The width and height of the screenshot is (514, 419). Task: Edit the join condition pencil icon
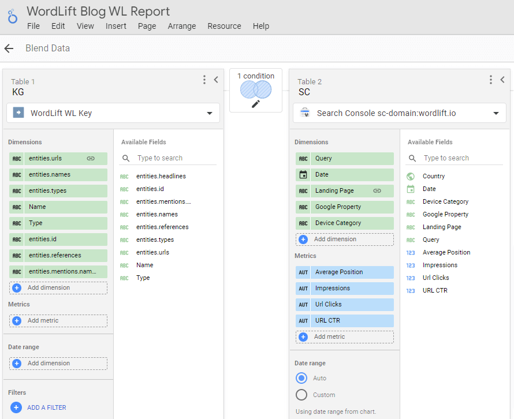(256, 104)
